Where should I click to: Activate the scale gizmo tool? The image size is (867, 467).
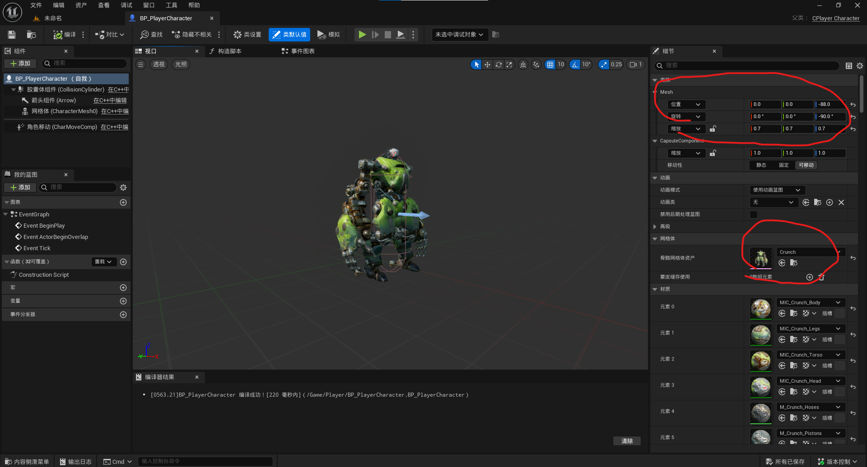coord(509,64)
